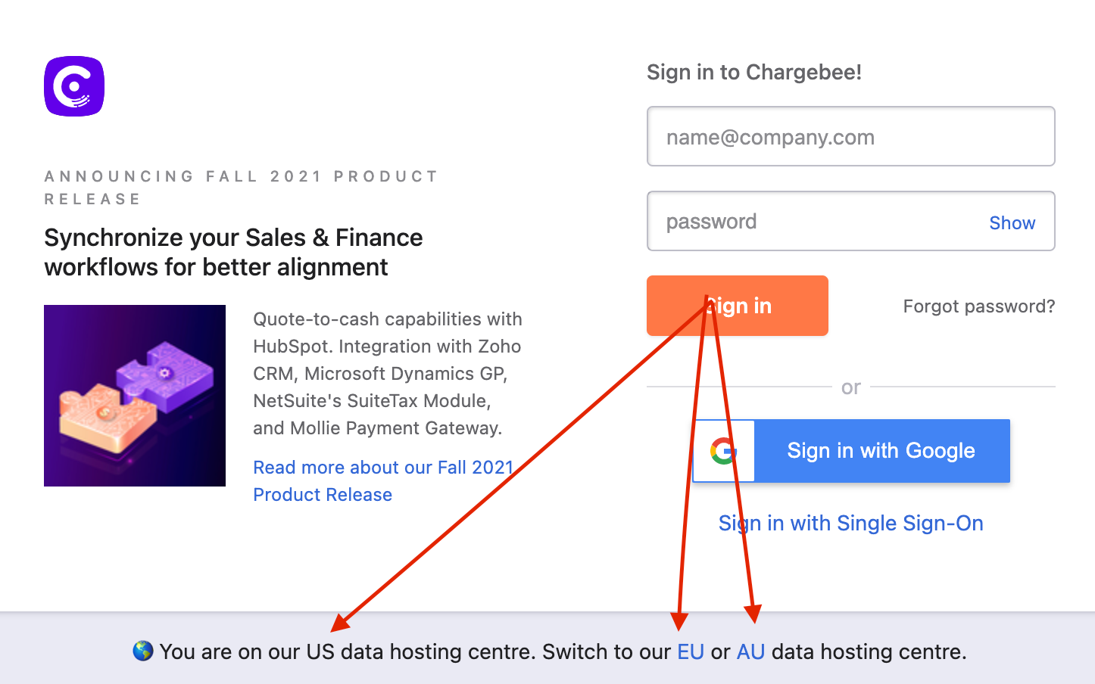
Task: Click the globe icon in the footer banner
Action: pyautogui.click(x=143, y=651)
